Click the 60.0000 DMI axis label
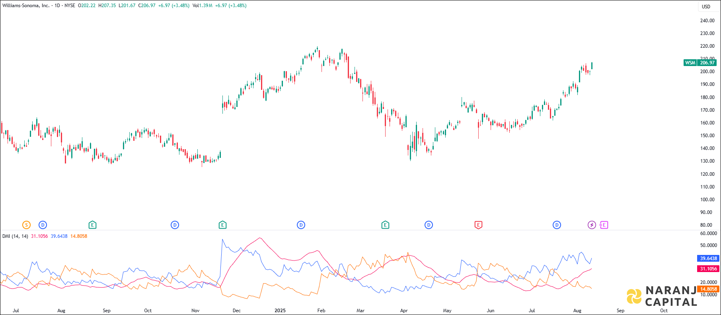 (x=709, y=233)
